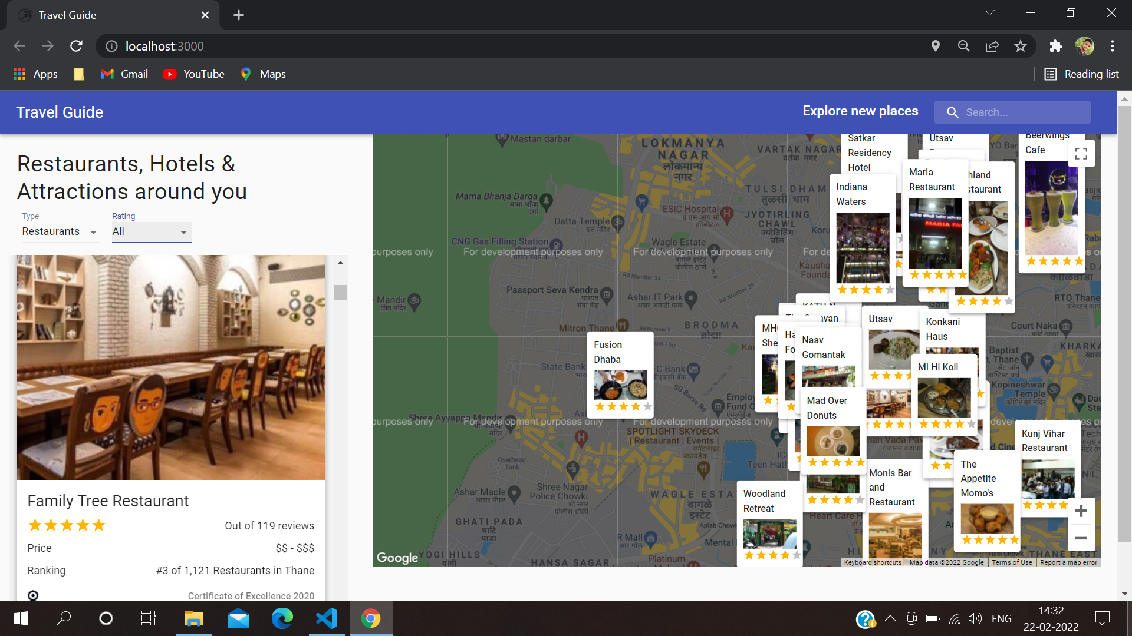Open the Extensions puzzle icon
This screenshot has width=1132, height=636.
click(x=1055, y=46)
